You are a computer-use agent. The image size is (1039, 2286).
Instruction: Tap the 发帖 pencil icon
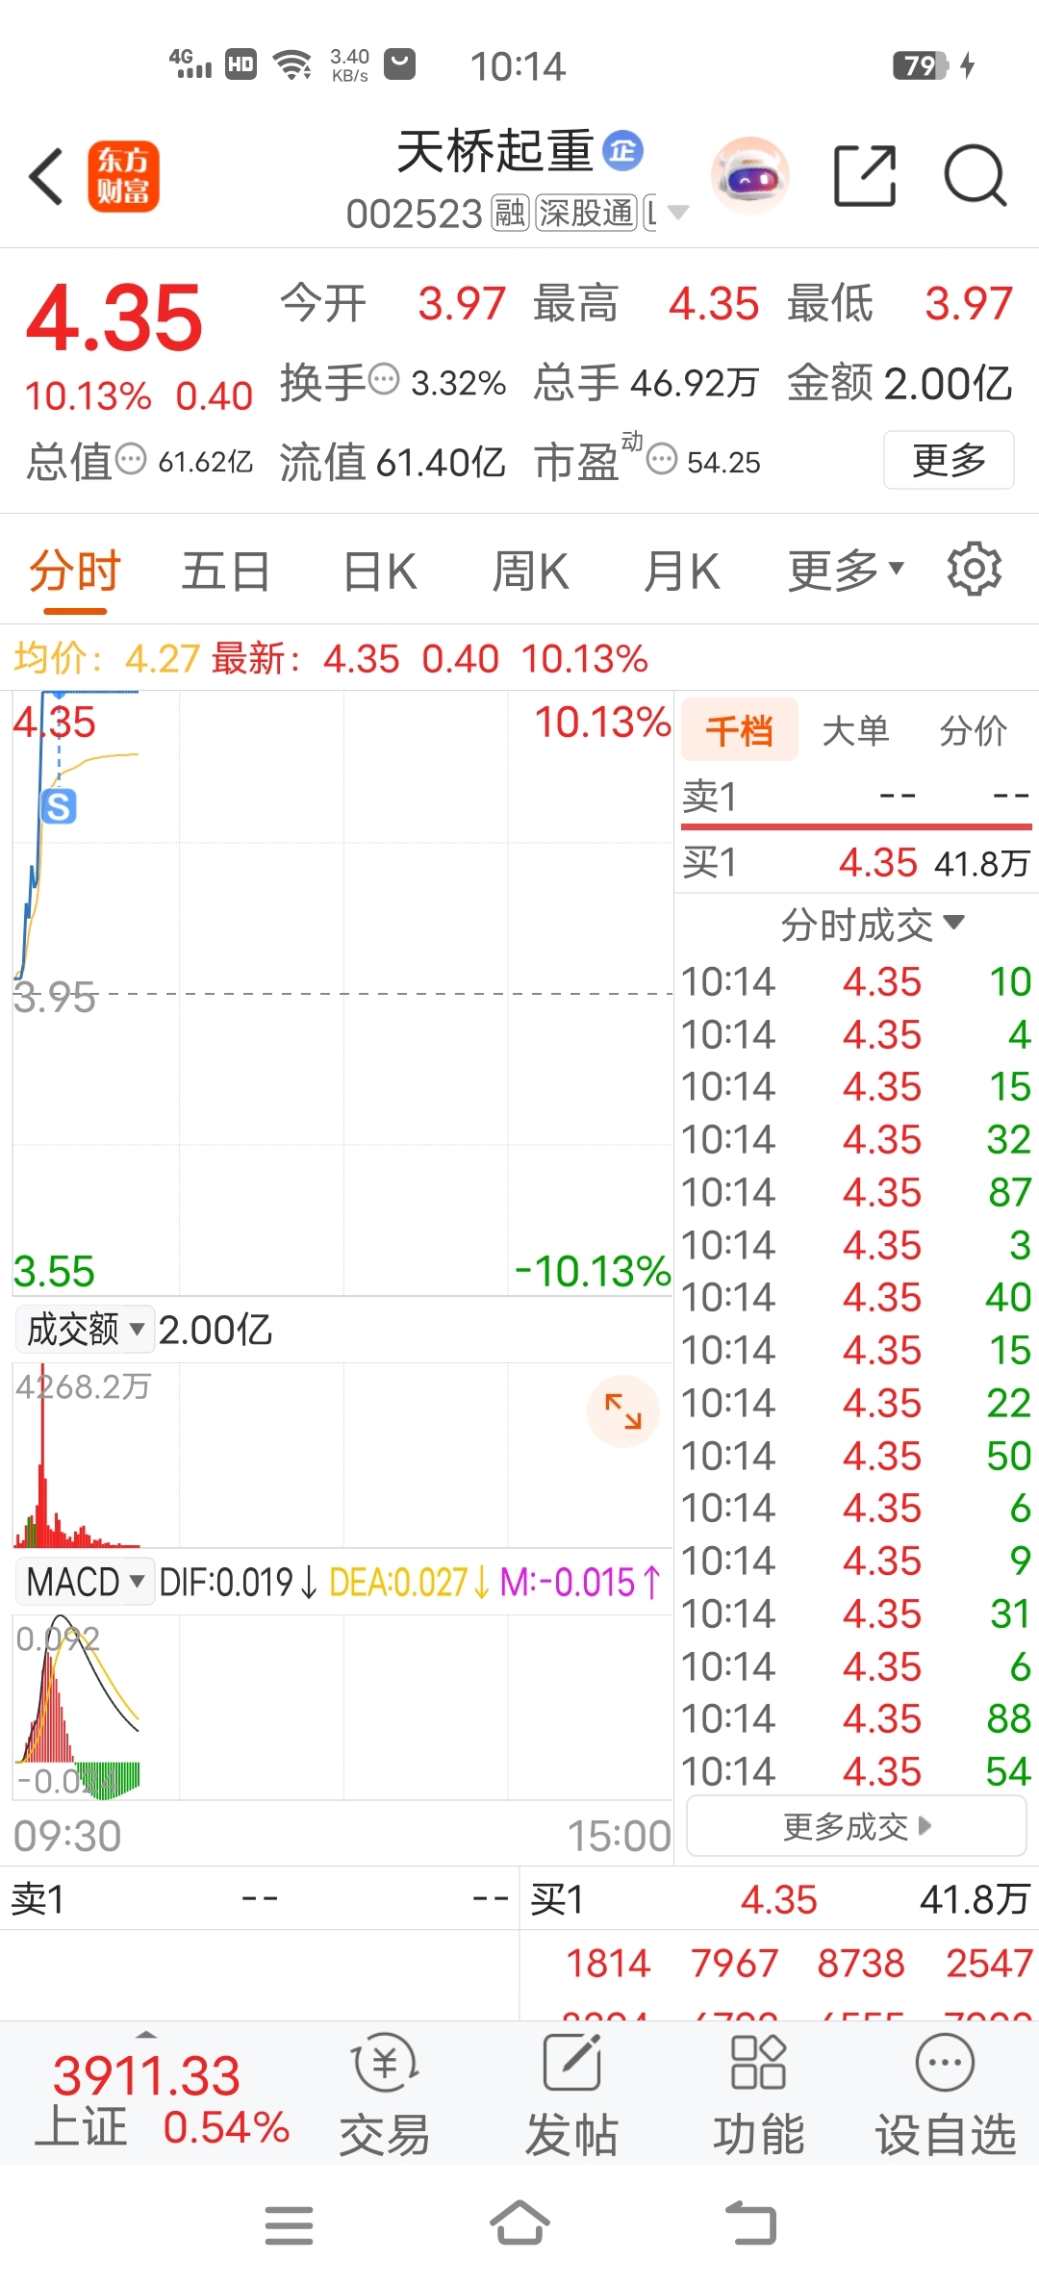click(572, 2062)
